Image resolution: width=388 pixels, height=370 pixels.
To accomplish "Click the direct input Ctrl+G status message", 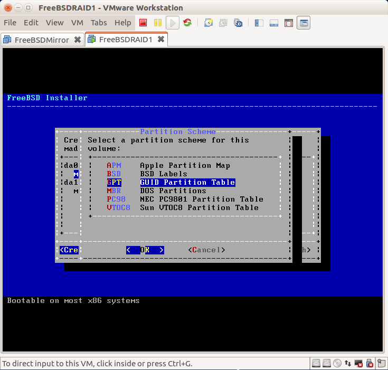I will click(x=97, y=364).
